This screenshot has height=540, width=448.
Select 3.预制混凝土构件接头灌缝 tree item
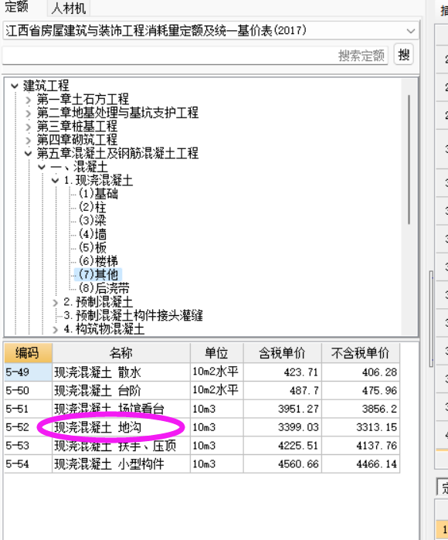click(x=134, y=315)
